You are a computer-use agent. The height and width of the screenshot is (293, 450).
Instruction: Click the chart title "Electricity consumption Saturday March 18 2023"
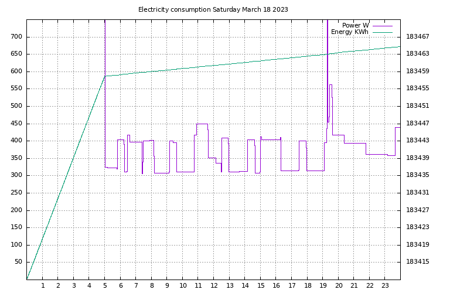[x=213, y=9]
